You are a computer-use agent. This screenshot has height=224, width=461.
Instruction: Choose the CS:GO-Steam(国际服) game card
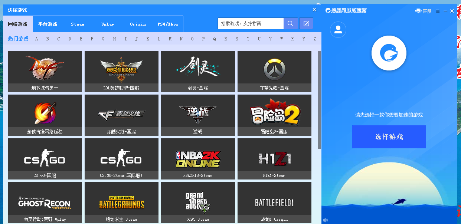point(121,159)
